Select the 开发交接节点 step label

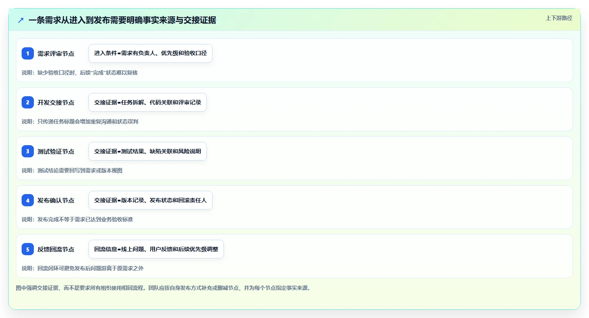[x=56, y=102]
